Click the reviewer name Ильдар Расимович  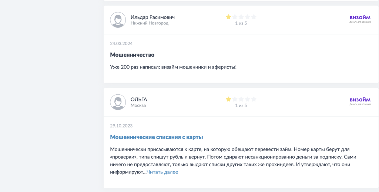pos(152,17)
